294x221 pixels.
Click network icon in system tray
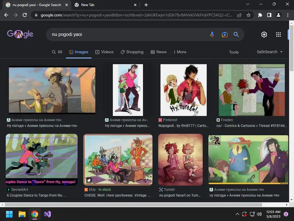(x=252, y=214)
